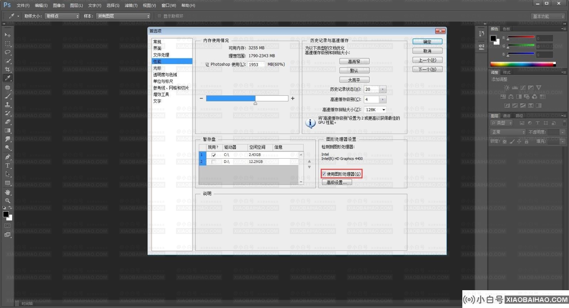This screenshot has width=569, height=308.
Task: Toggle lock all padlock in Layers
Action: click(526, 141)
